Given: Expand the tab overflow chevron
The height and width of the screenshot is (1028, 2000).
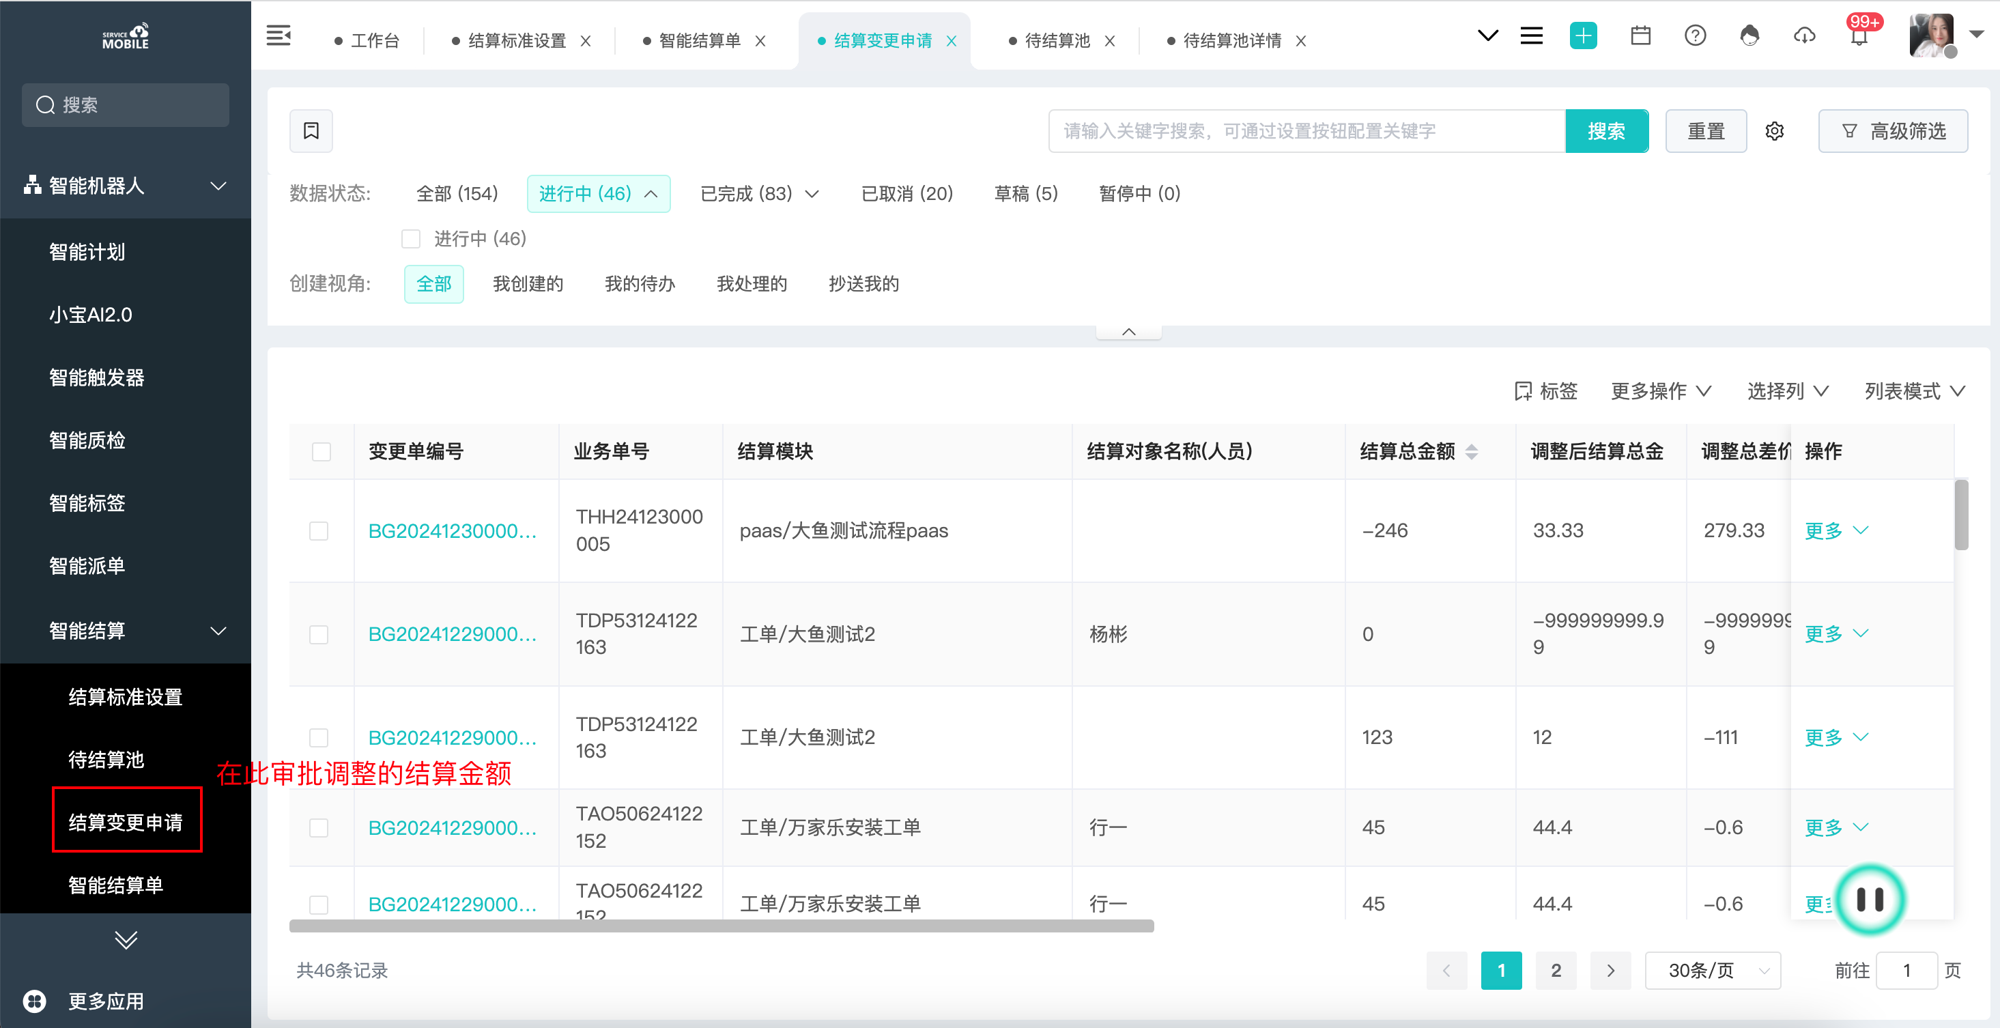Looking at the screenshot, I should (x=1487, y=35).
